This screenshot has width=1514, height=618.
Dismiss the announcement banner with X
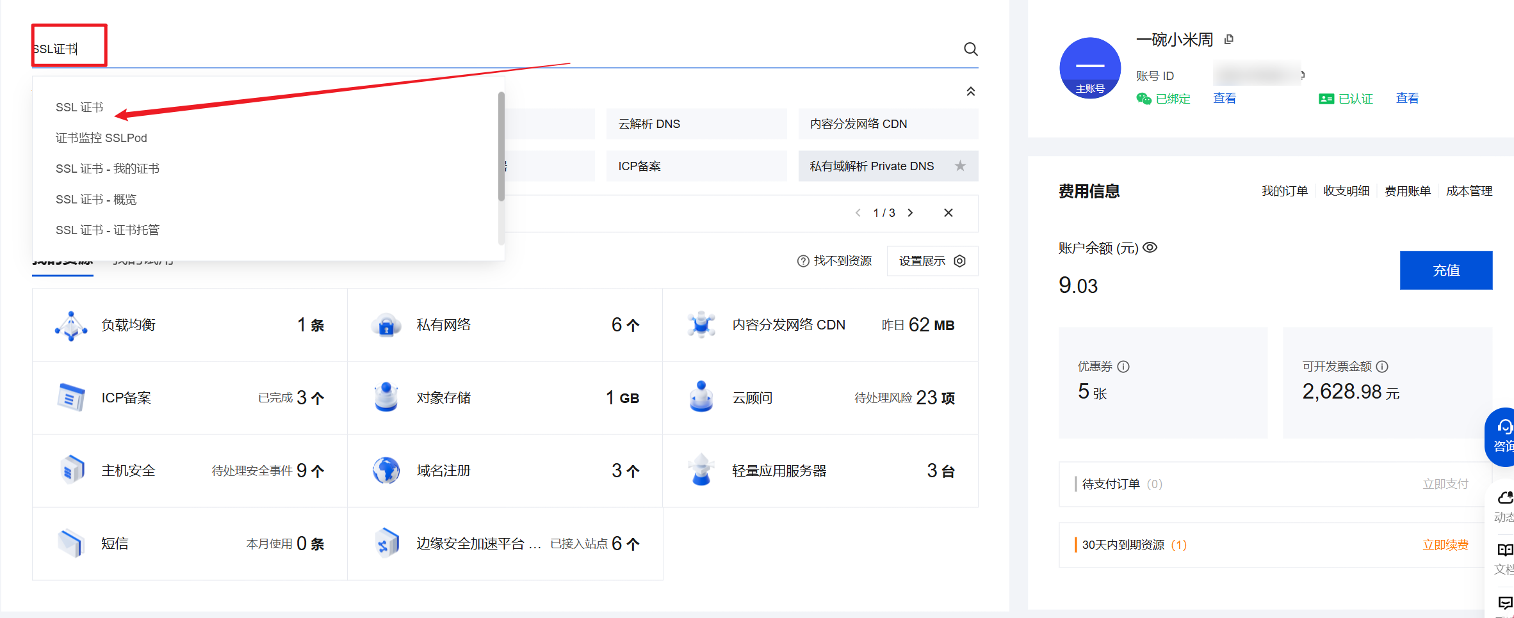coord(948,213)
